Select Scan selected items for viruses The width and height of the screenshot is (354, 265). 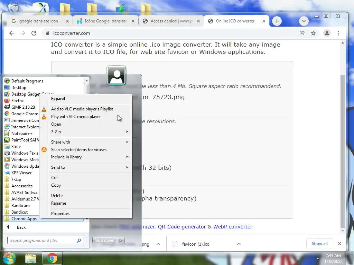(x=86, y=150)
